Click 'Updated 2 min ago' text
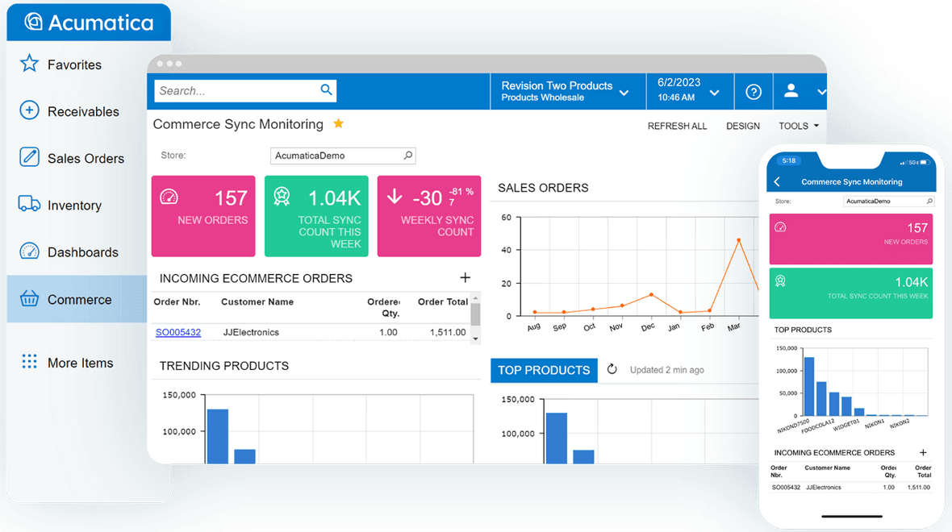Screen dimensions: 952x532 point(666,369)
